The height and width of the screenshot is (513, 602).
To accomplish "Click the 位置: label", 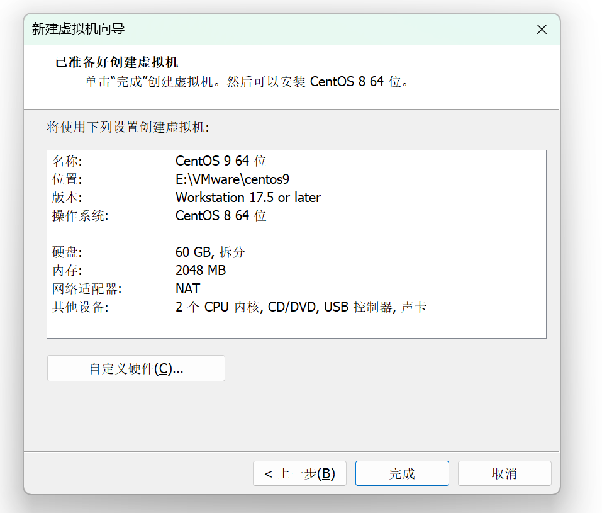I will click(67, 179).
